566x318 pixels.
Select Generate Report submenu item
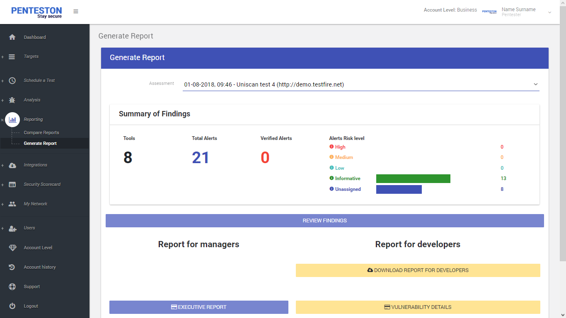point(40,143)
